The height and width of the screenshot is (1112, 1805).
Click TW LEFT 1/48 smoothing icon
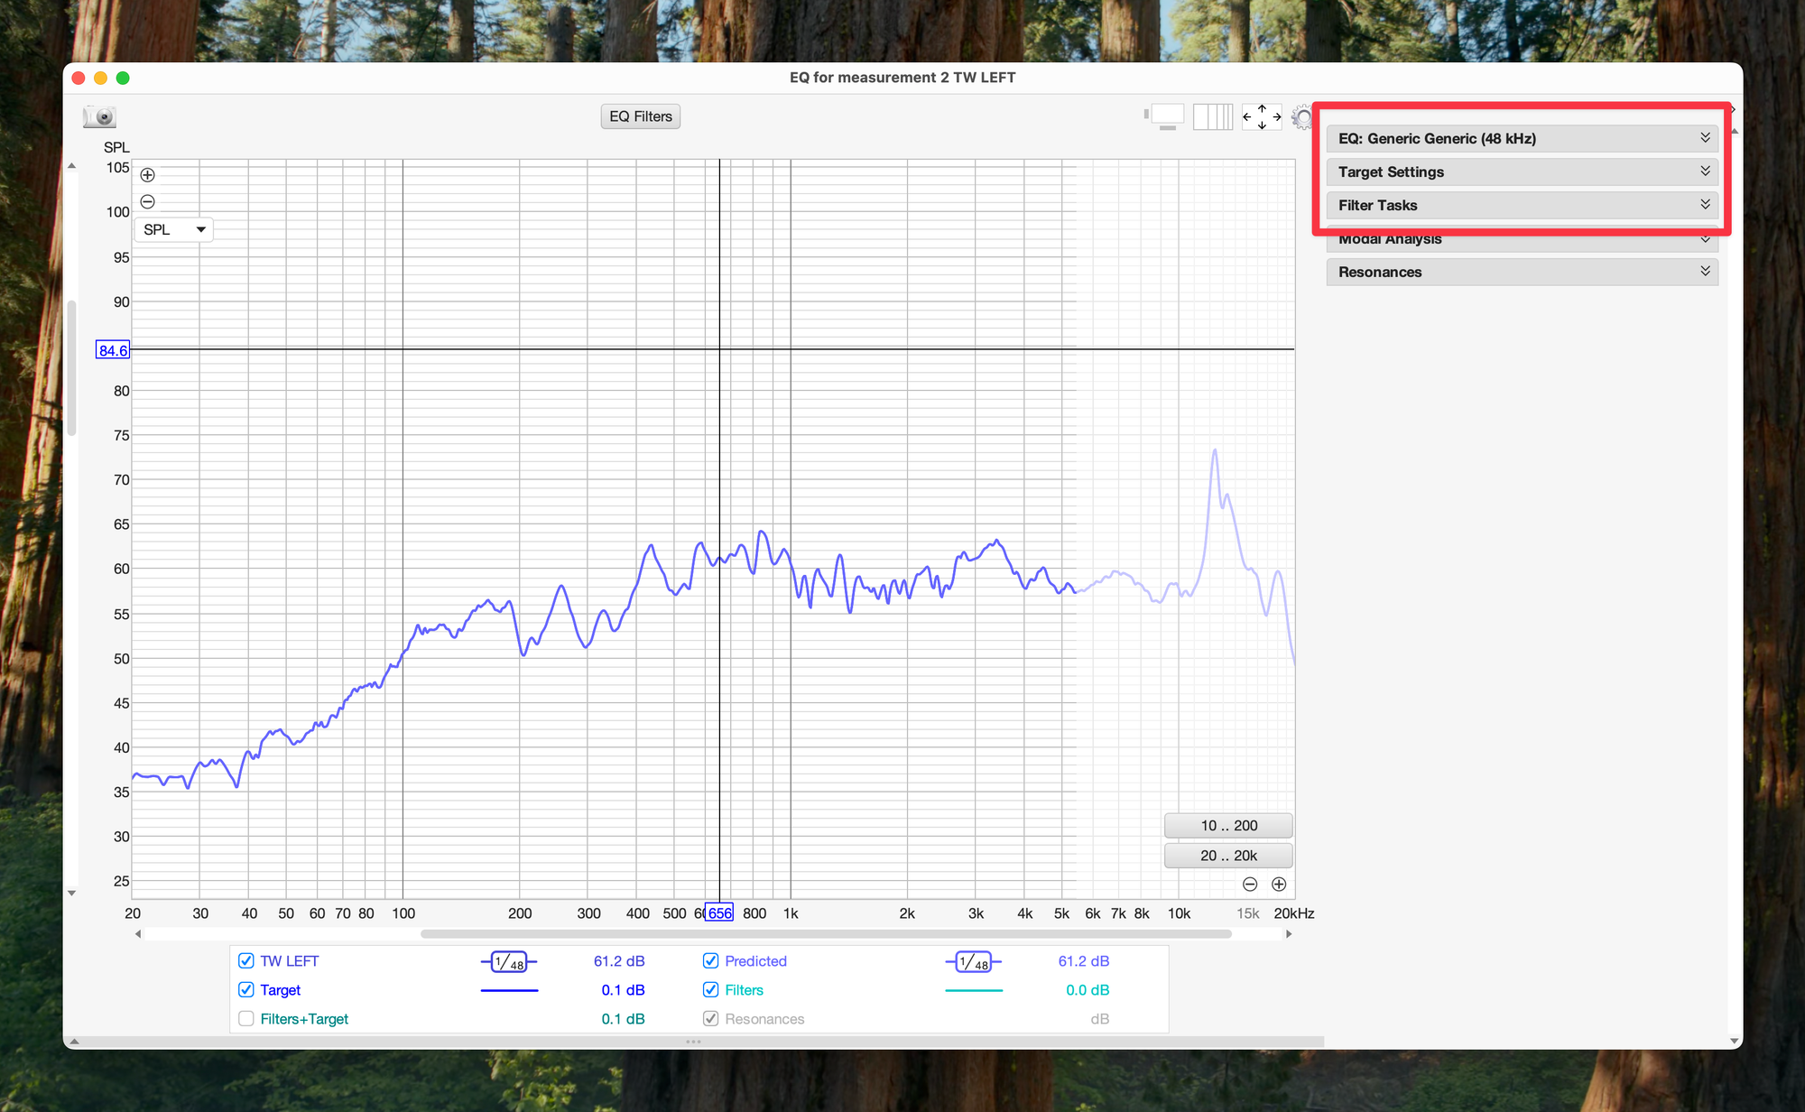point(509,962)
